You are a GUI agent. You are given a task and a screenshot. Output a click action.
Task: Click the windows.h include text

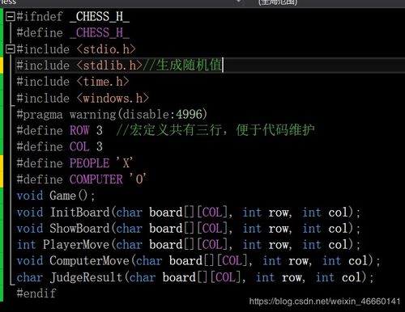tap(113, 99)
